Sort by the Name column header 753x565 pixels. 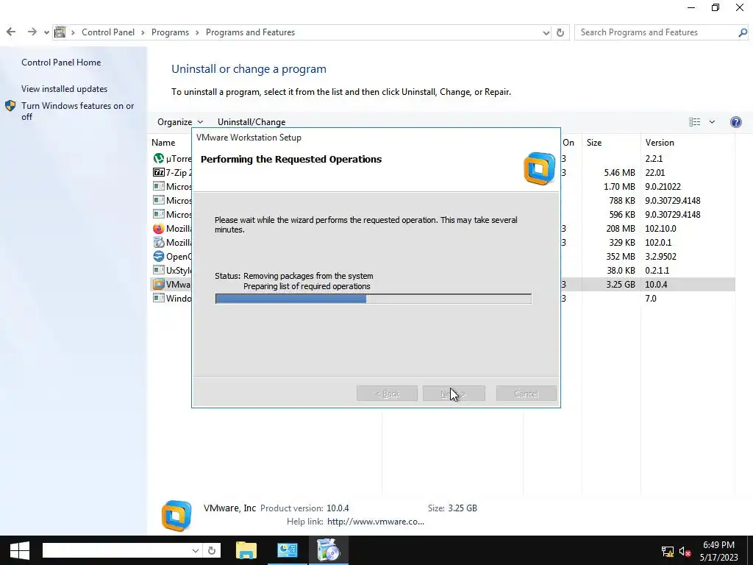coord(163,143)
